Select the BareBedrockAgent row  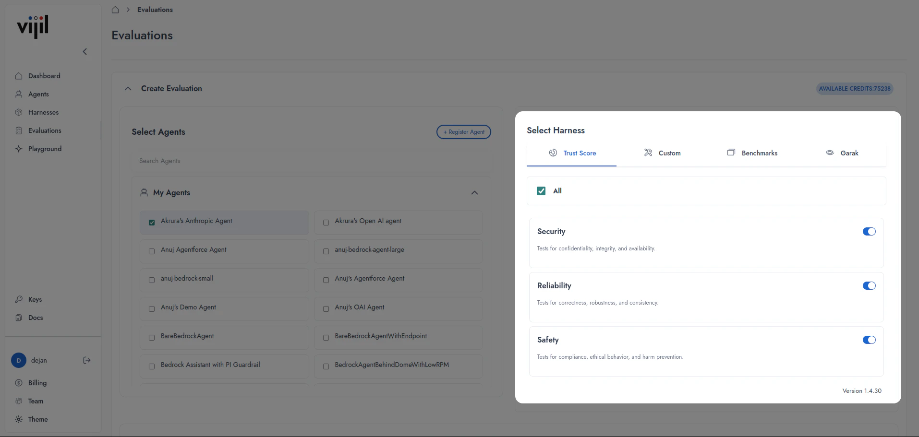pos(224,338)
